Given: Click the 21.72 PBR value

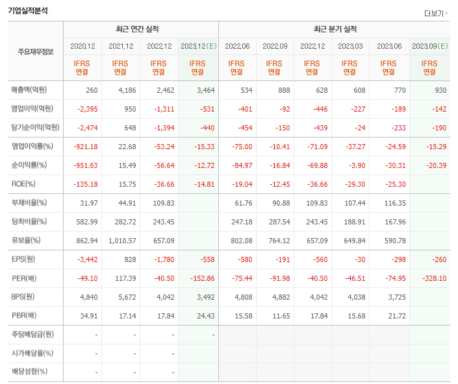Looking at the screenshot, I should point(397,316).
